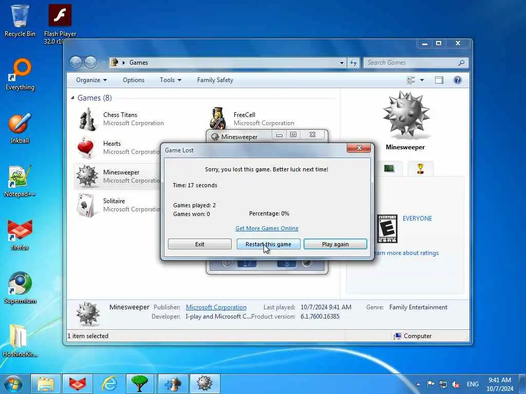Click the taskbar clock showing 9:41 AM
The image size is (526, 394).
click(499, 384)
